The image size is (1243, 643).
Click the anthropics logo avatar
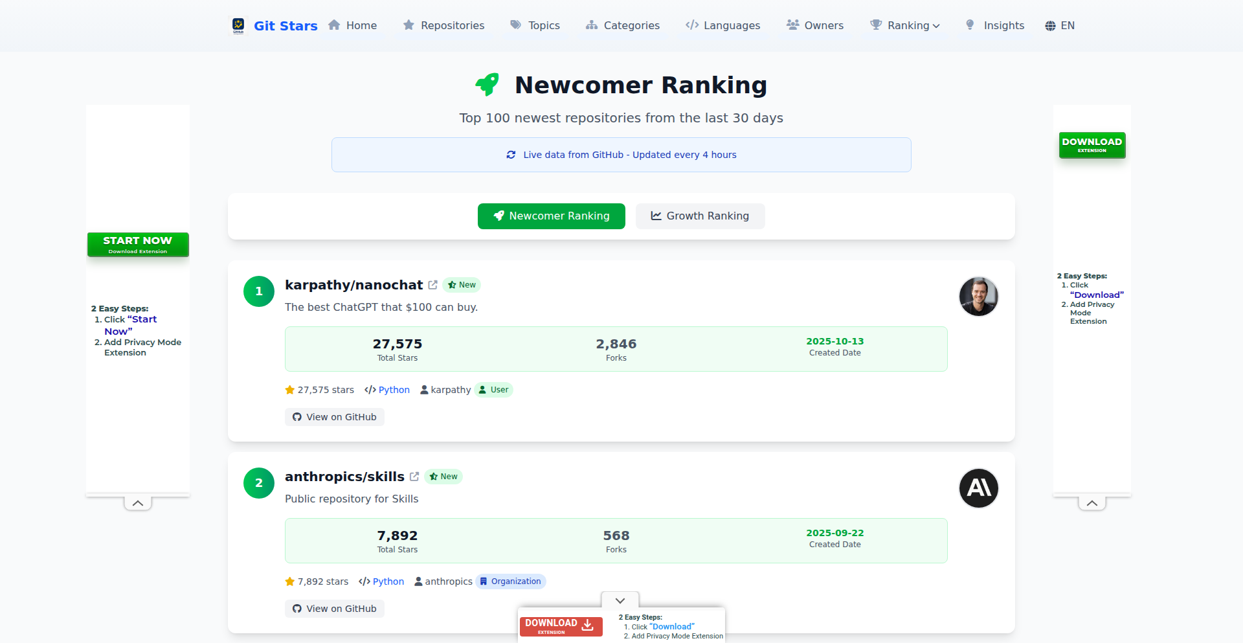click(978, 488)
